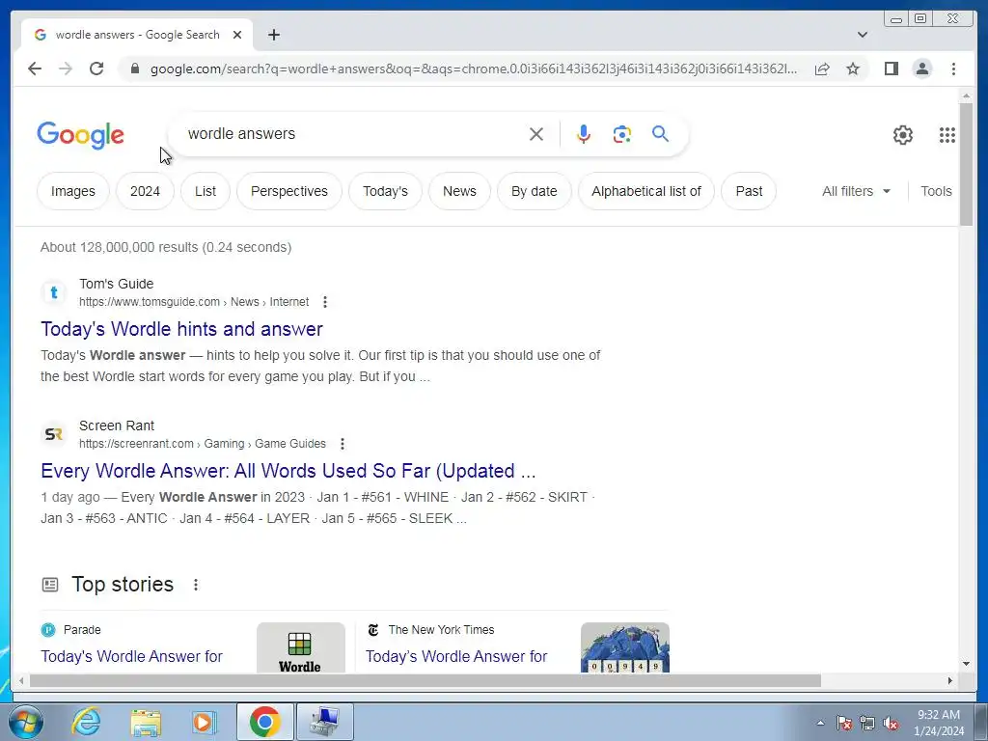Bookmark this tab with the star
988x741 pixels.
tap(853, 69)
